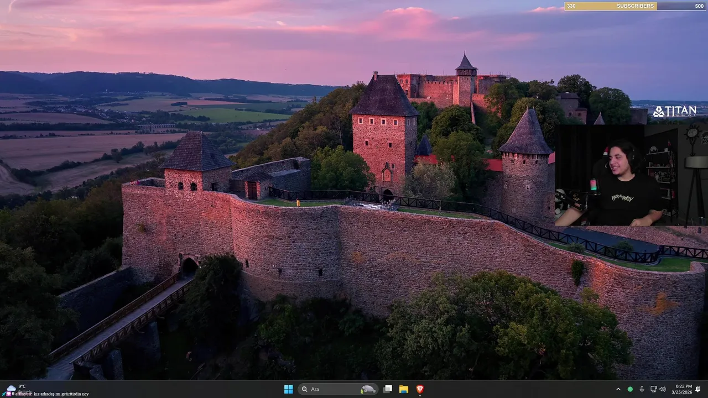The height and width of the screenshot is (398, 708).
Task: Show hidden system tray icons
Action: [618, 389]
